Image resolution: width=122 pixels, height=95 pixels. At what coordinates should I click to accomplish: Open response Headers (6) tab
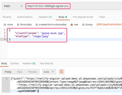coord(29,63)
